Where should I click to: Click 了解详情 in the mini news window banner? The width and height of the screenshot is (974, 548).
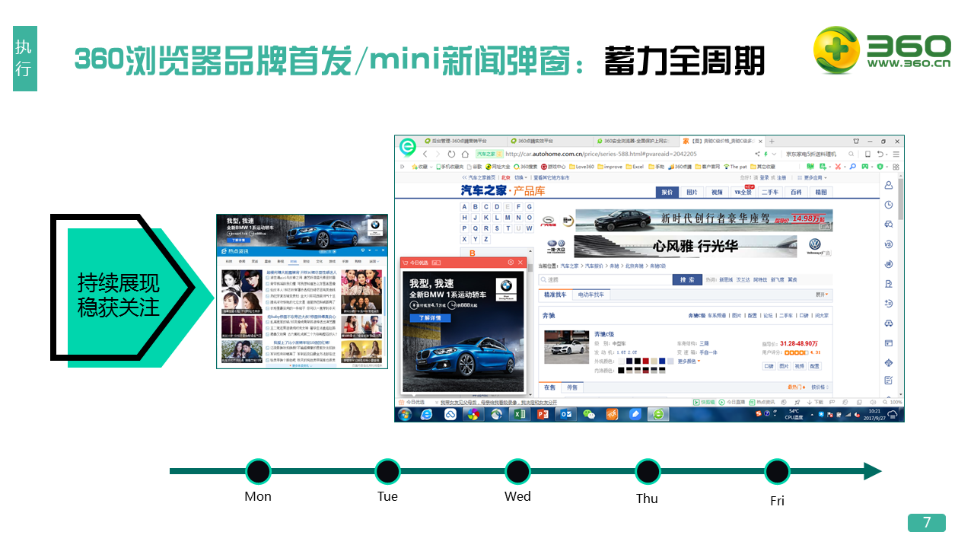238,241
